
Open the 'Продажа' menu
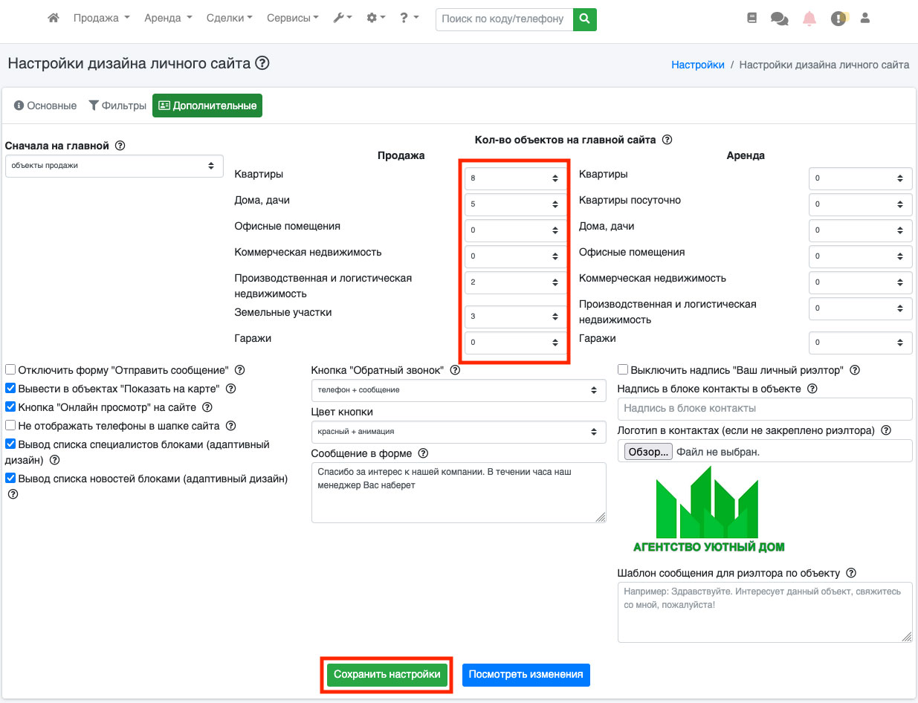point(101,18)
